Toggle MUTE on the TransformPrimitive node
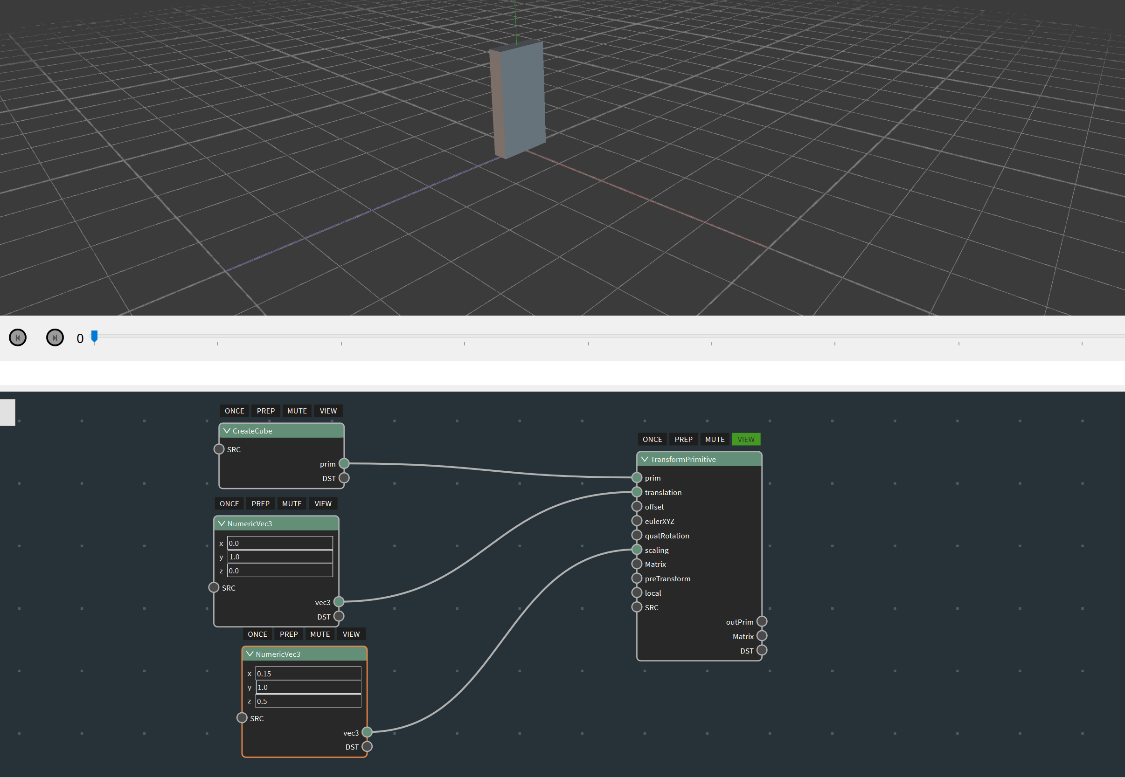This screenshot has height=778, width=1125. point(715,439)
